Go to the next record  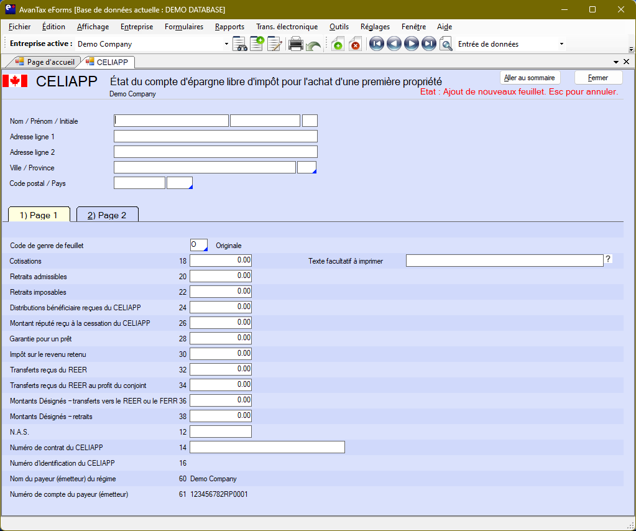pyautogui.click(x=411, y=44)
